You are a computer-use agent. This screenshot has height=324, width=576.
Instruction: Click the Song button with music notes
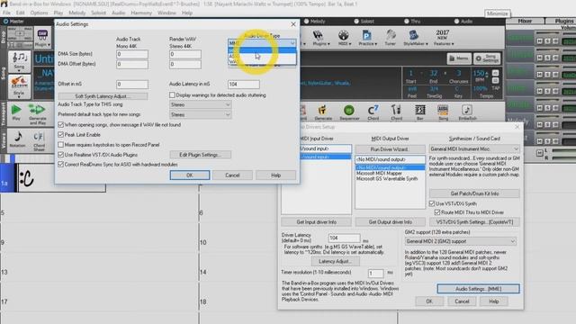(19, 61)
